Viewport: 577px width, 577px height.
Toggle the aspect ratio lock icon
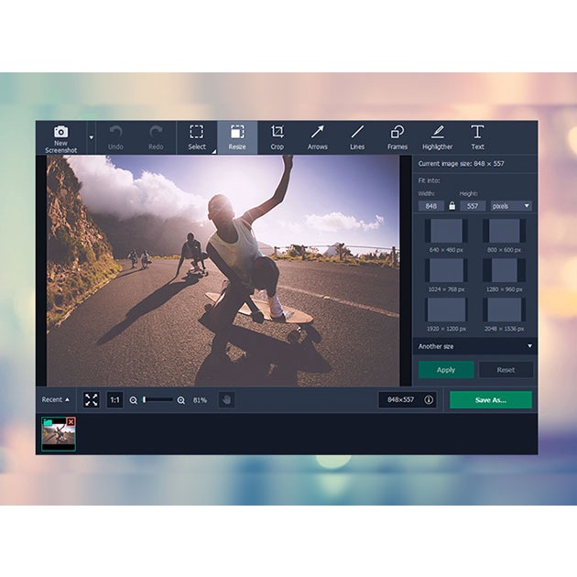(x=452, y=206)
